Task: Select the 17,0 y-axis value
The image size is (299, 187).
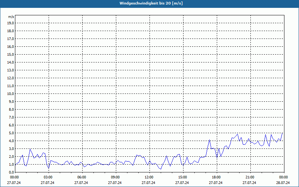Action: click(x=11, y=39)
